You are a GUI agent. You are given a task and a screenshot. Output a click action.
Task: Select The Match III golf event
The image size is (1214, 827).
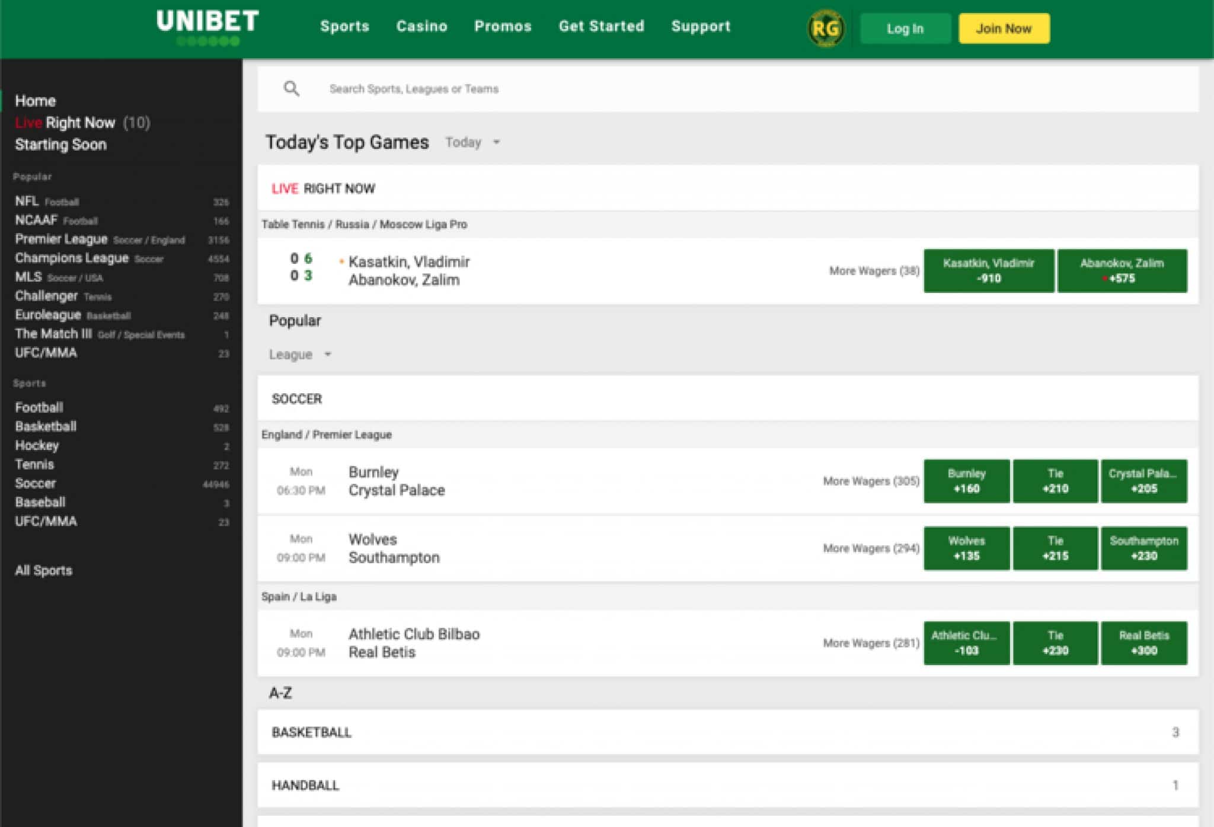pyautogui.click(x=122, y=334)
